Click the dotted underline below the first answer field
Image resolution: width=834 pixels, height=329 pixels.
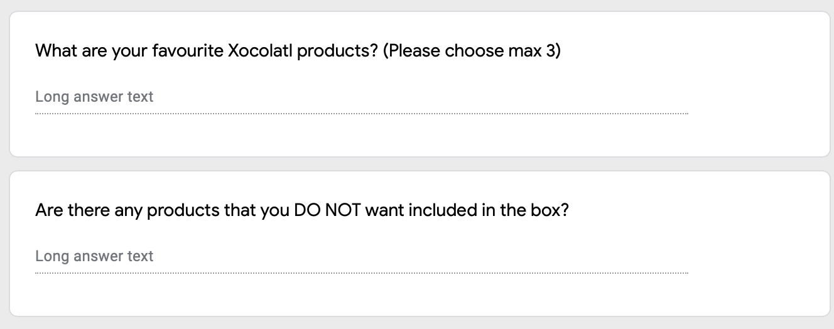pyautogui.click(x=361, y=114)
